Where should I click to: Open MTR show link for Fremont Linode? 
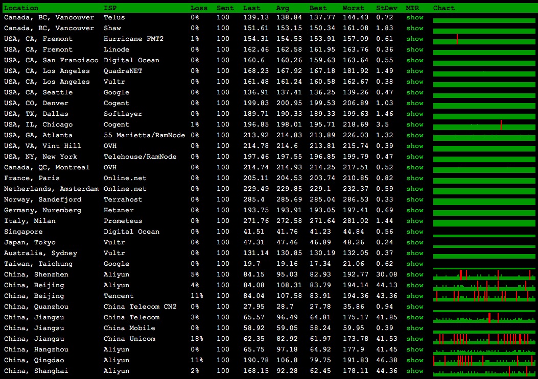pos(414,49)
